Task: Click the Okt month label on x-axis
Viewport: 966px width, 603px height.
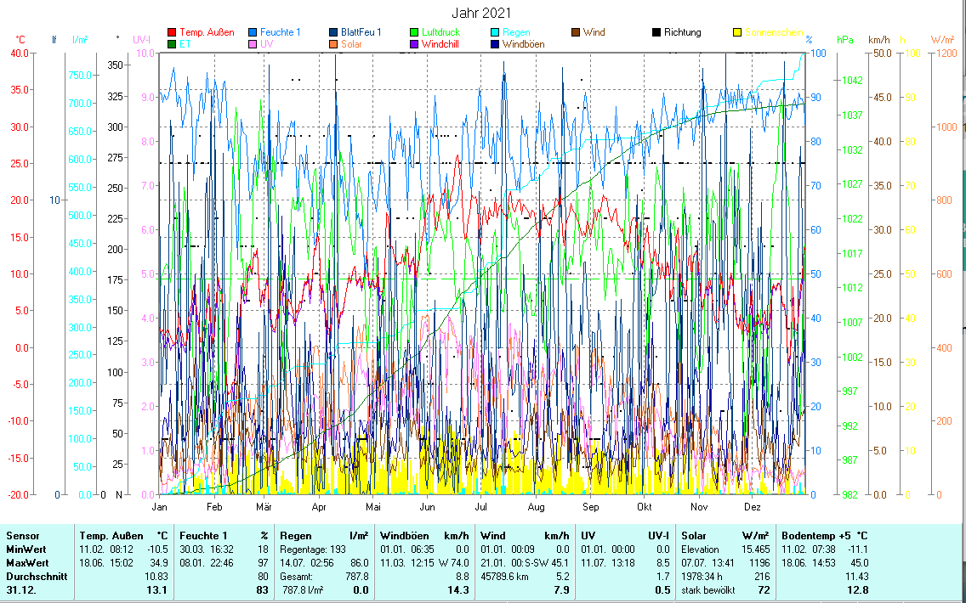Action: tap(645, 507)
